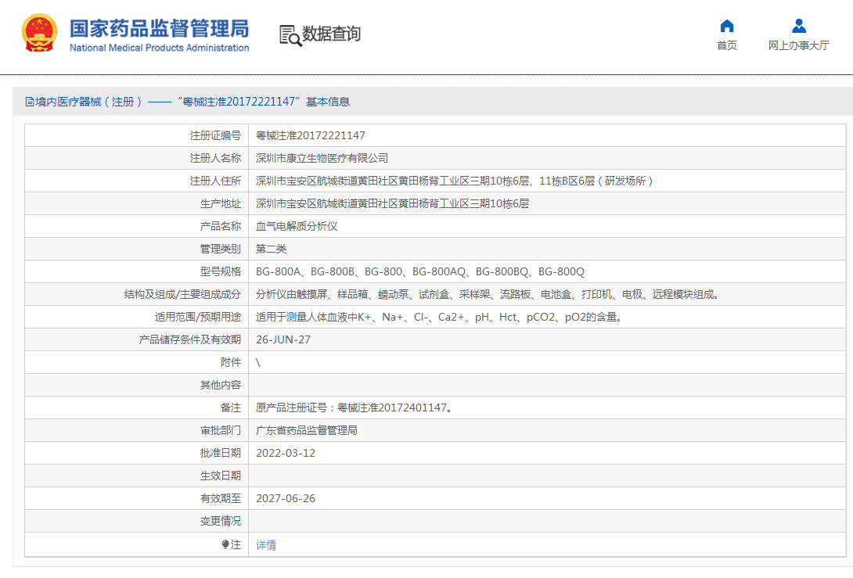Click the 批准日期 label
This screenshot has width=853, height=578.
coord(221,454)
